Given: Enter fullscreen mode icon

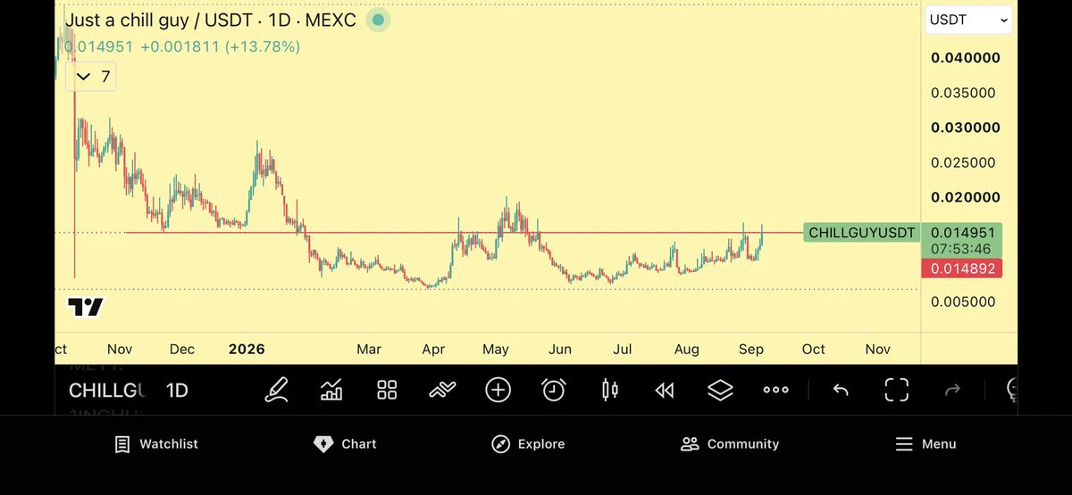Looking at the screenshot, I should [897, 390].
